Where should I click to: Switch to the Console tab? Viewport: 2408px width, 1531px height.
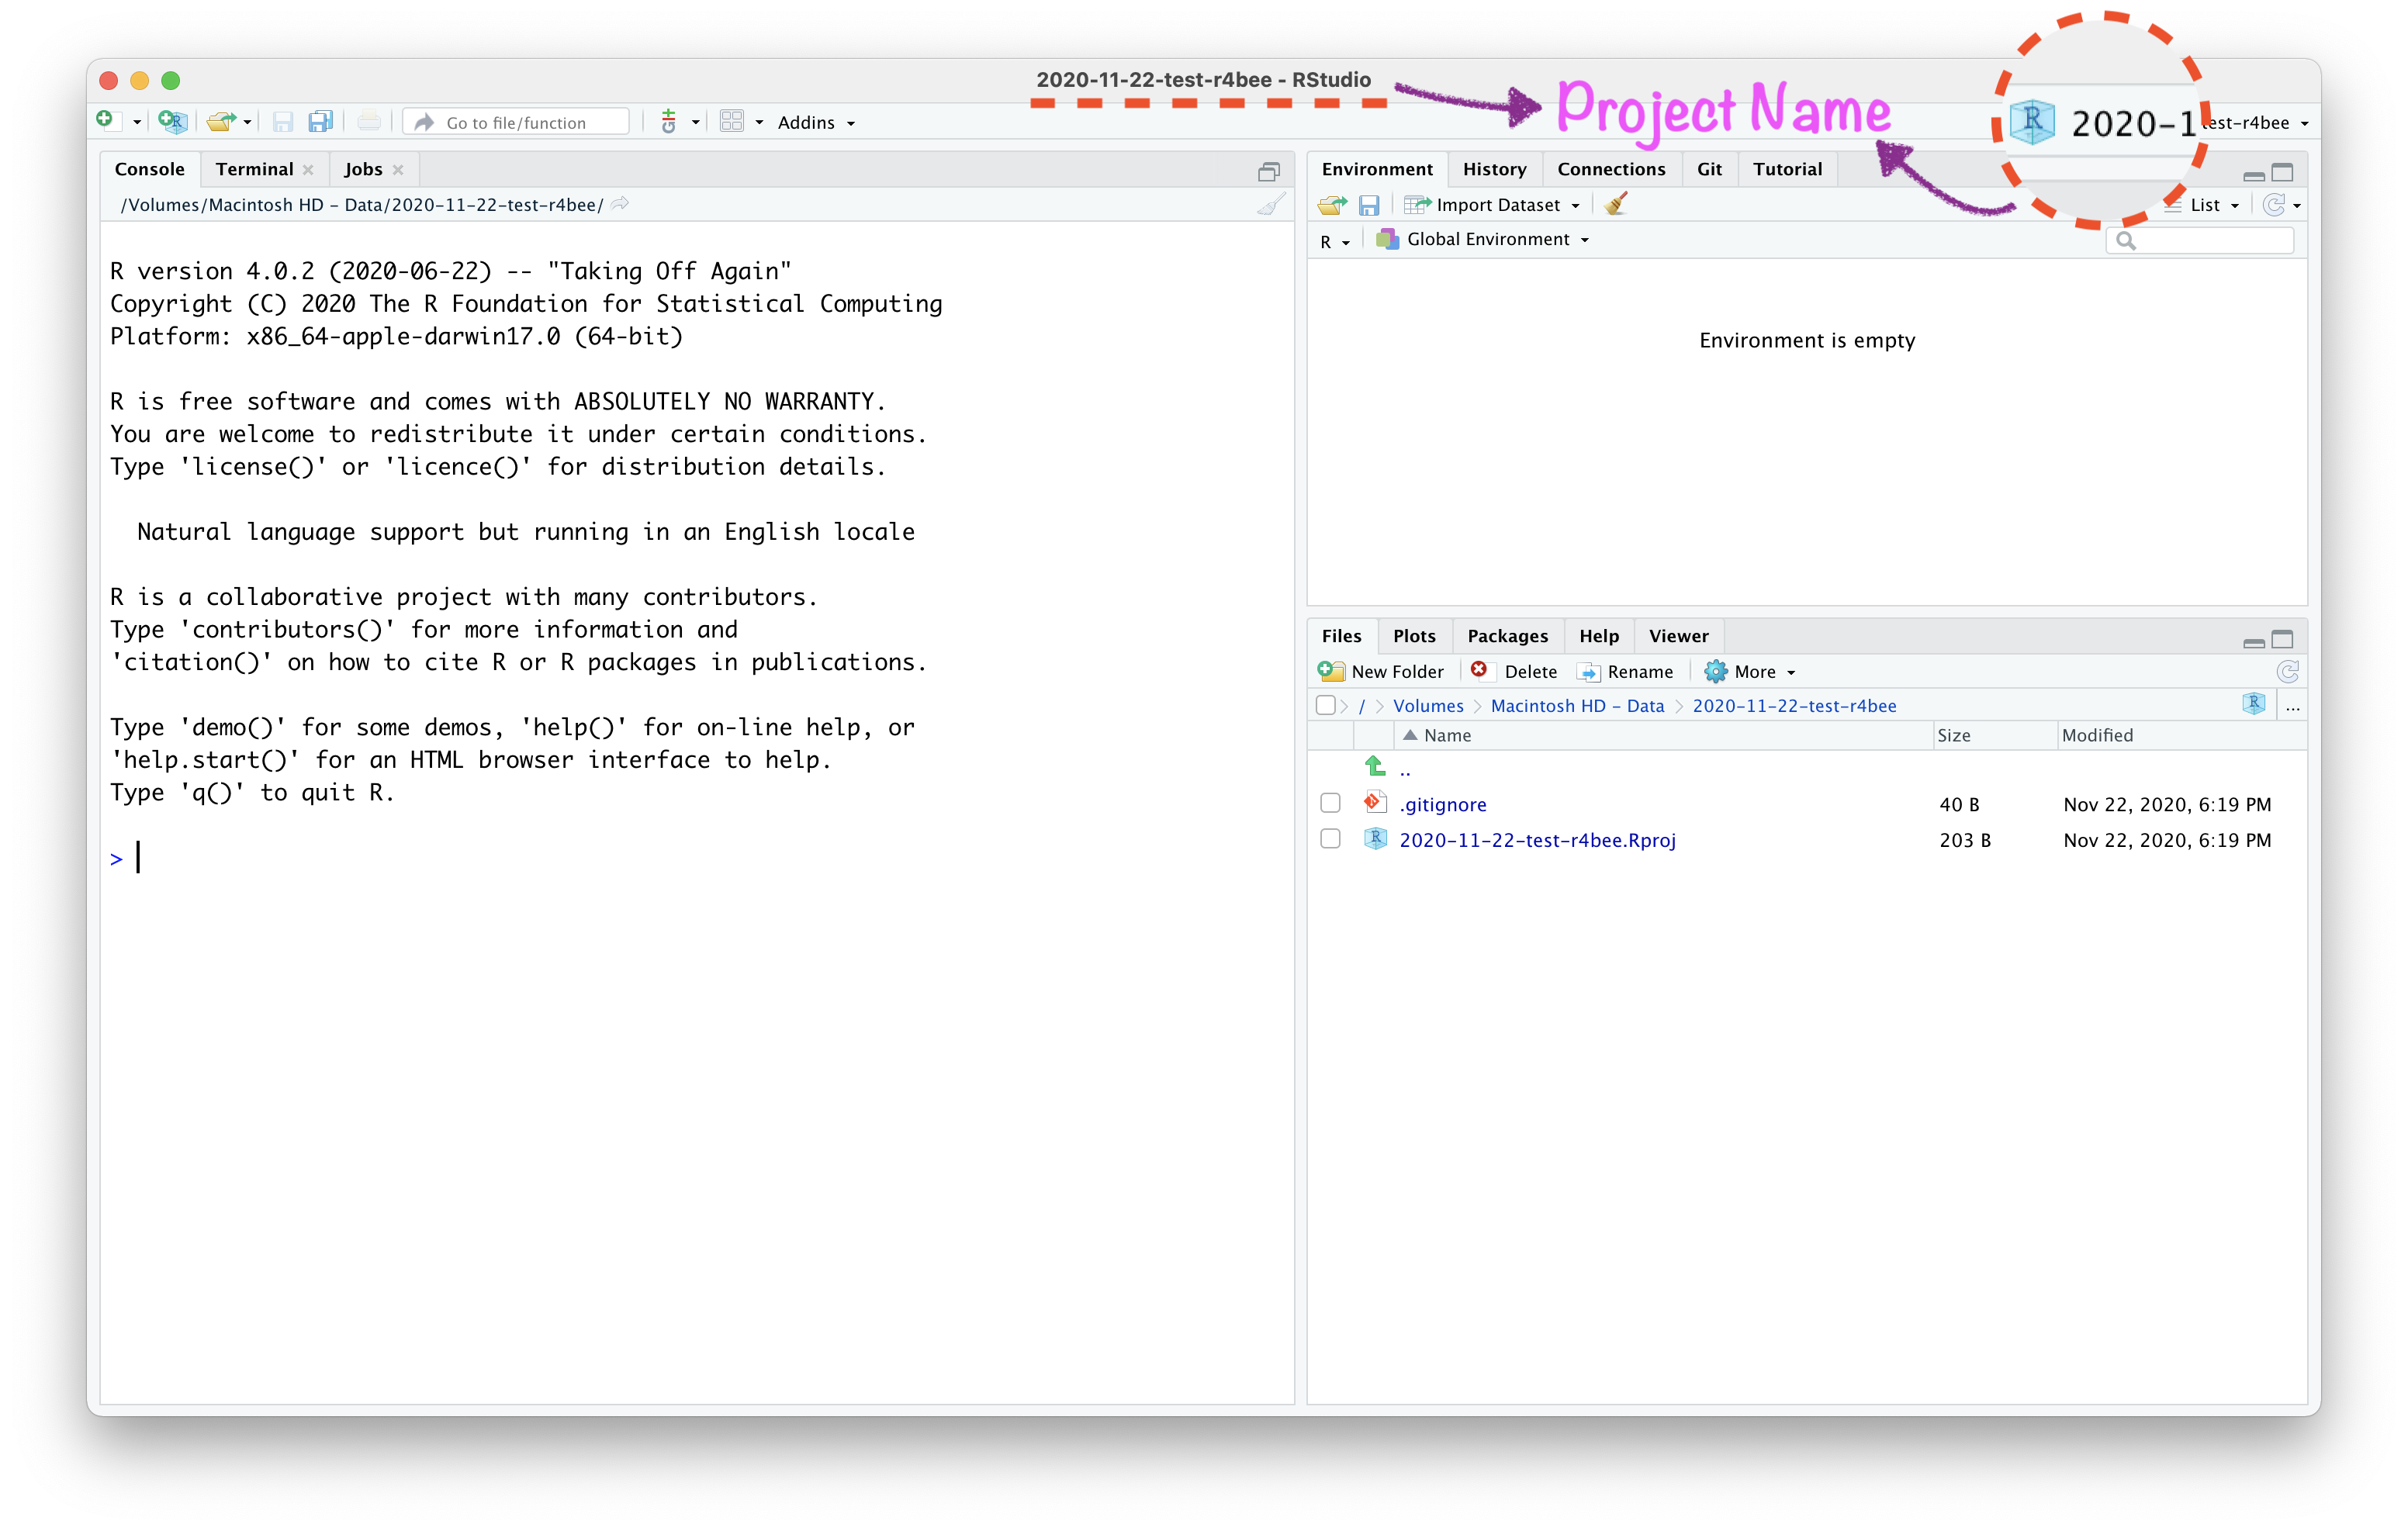[x=150, y=169]
